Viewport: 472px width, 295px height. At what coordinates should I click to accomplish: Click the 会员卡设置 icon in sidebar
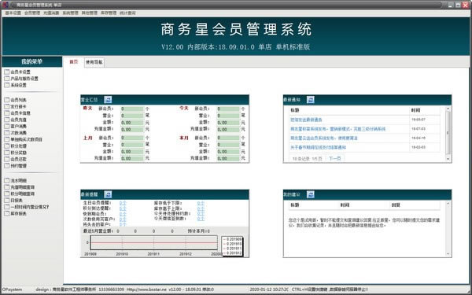click(6, 72)
